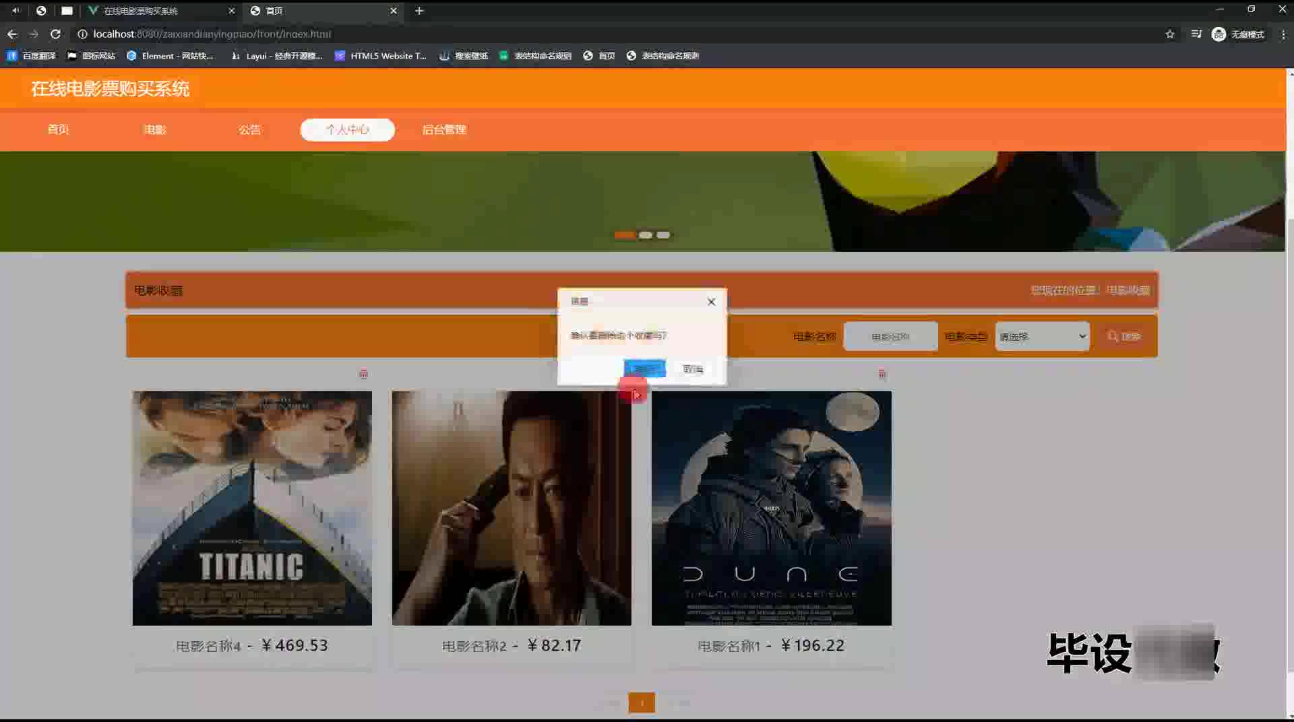Open the 个人中心 nav item
This screenshot has width=1294, height=722.
tap(347, 129)
